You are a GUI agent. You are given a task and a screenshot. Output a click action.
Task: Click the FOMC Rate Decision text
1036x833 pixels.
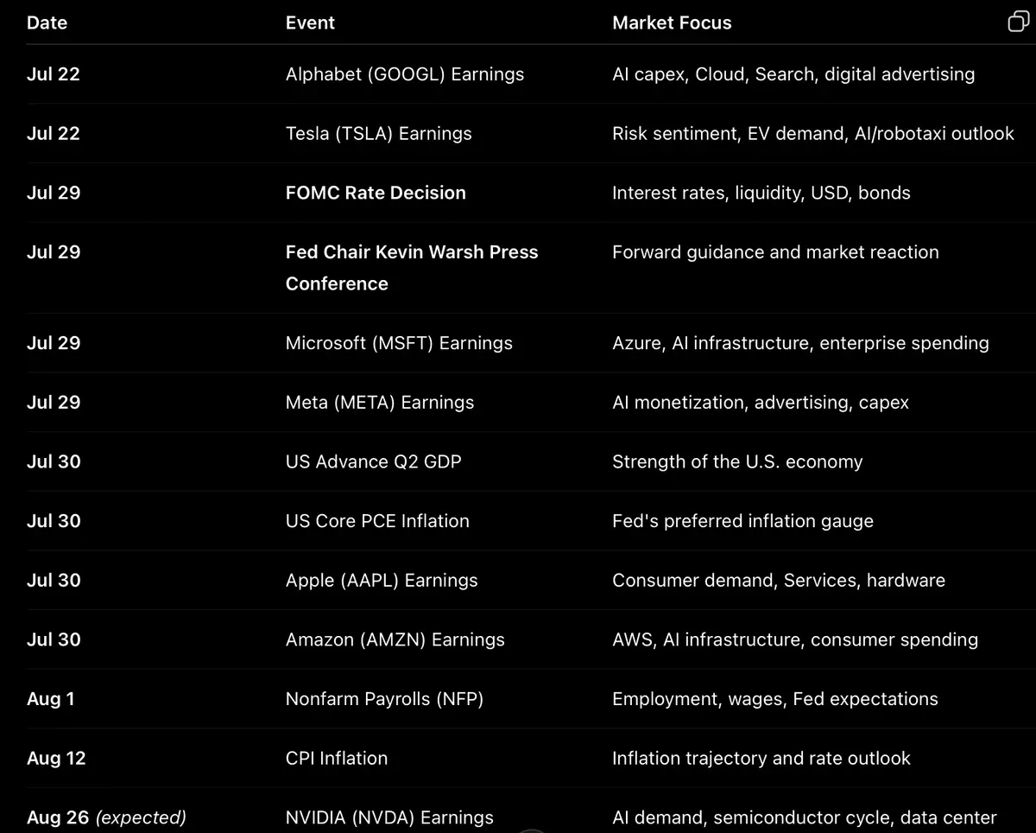[x=376, y=193]
